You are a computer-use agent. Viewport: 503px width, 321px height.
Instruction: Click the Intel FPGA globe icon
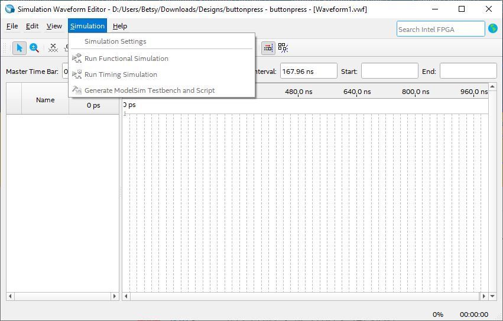[x=493, y=28]
